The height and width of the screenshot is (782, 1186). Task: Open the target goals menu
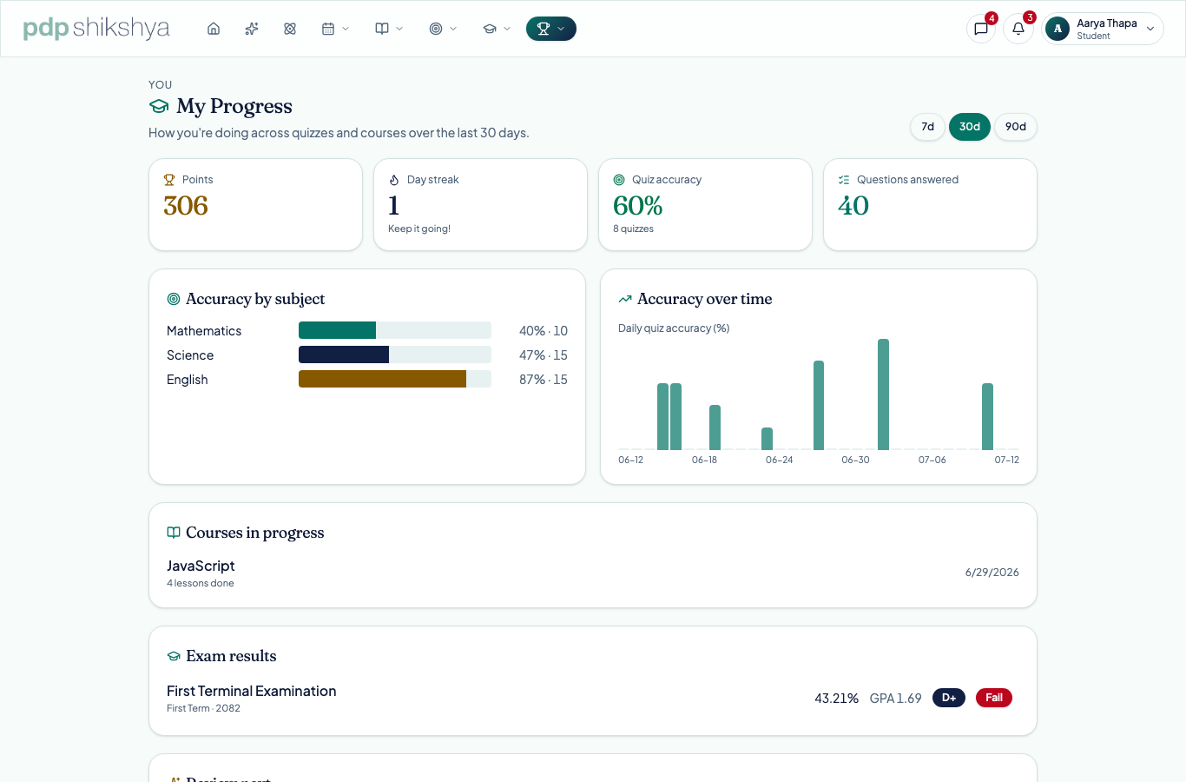coord(443,29)
